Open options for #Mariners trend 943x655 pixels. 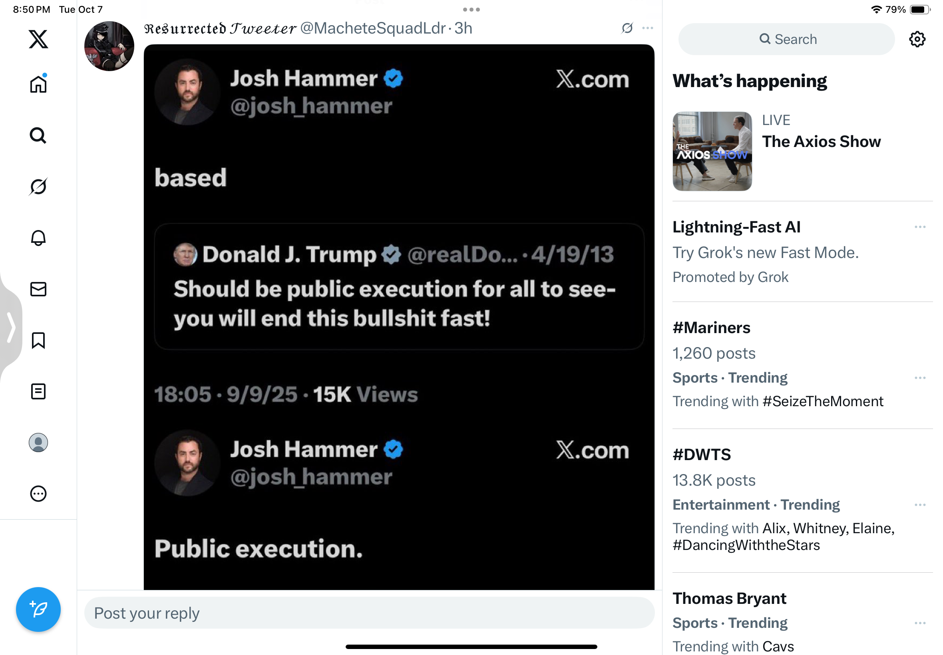click(919, 377)
